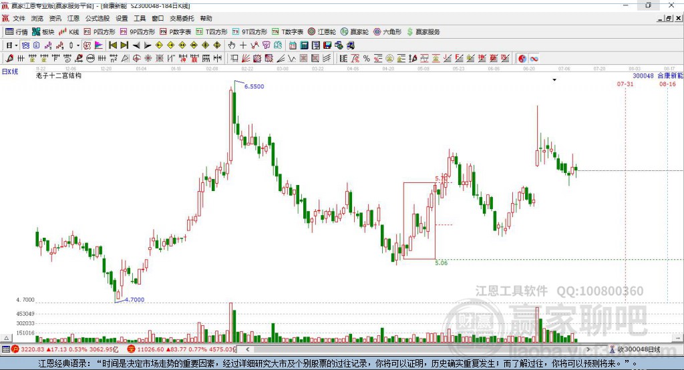Click the black right arrow icon
This screenshot has height=370, width=684.
pyautogui.click(x=148, y=45)
